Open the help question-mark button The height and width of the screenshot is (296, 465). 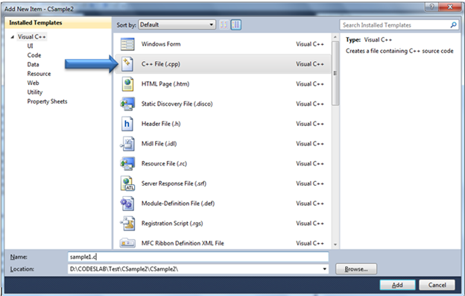[431, 7]
